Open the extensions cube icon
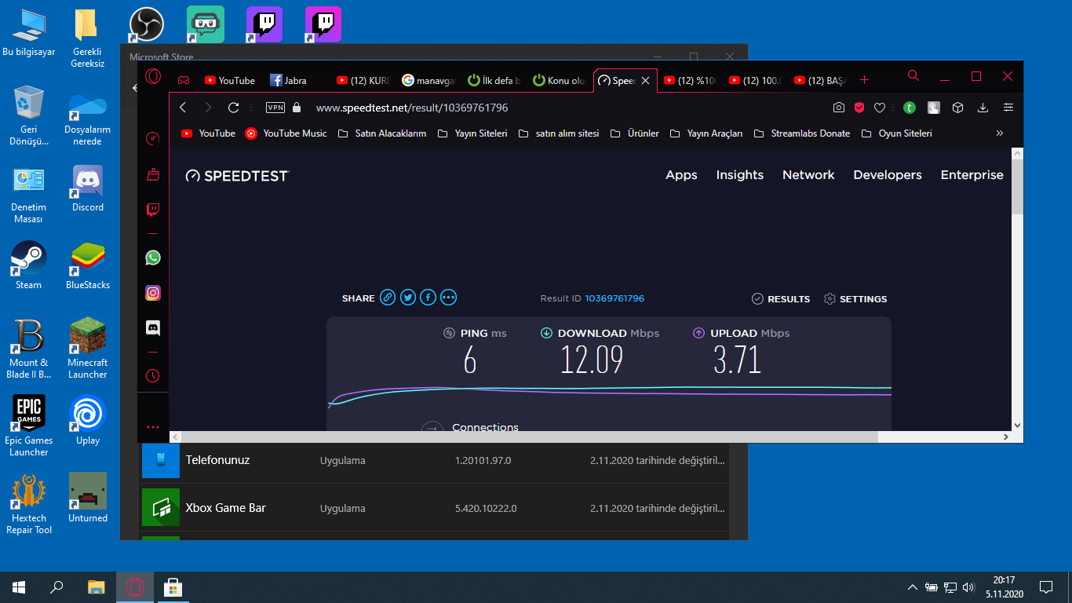The height and width of the screenshot is (603, 1072). (x=957, y=108)
